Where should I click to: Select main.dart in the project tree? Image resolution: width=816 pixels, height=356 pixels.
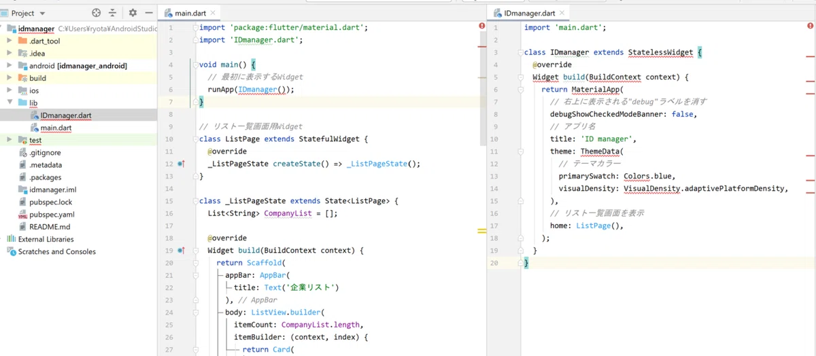tap(56, 128)
